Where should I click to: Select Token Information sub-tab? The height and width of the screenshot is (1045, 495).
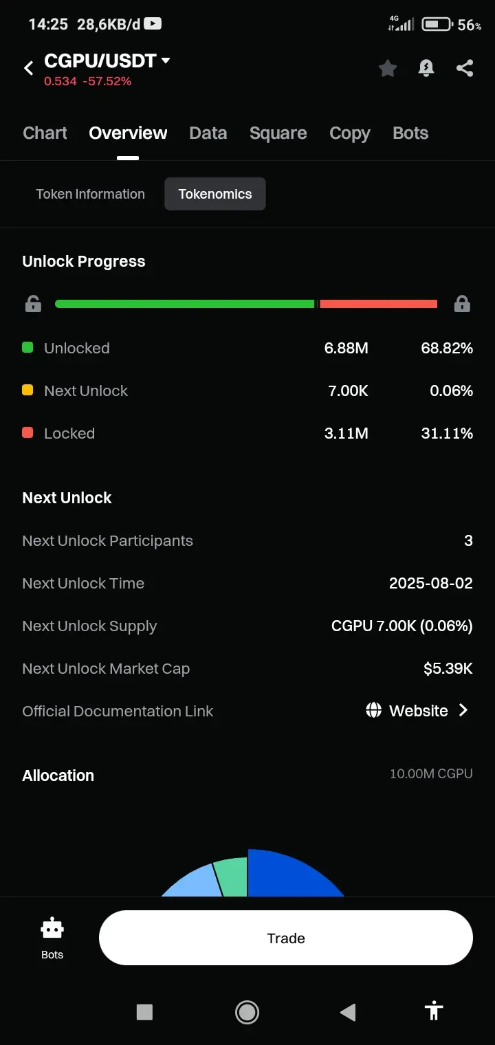coord(91,194)
